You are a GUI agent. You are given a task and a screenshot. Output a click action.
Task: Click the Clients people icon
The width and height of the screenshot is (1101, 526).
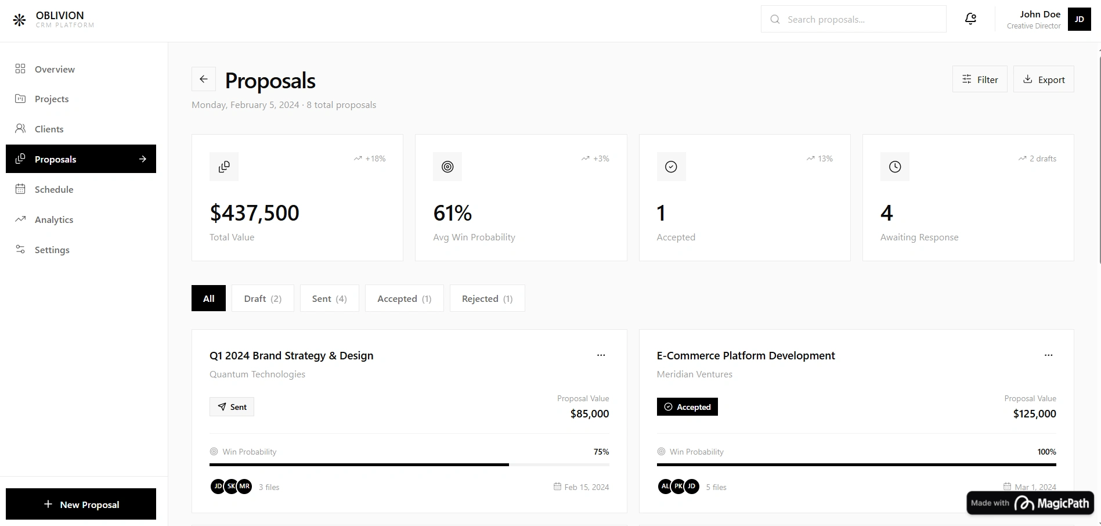pos(20,128)
